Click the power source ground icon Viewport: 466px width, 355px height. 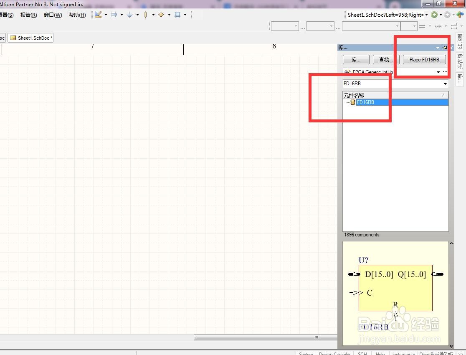tap(130, 15)
